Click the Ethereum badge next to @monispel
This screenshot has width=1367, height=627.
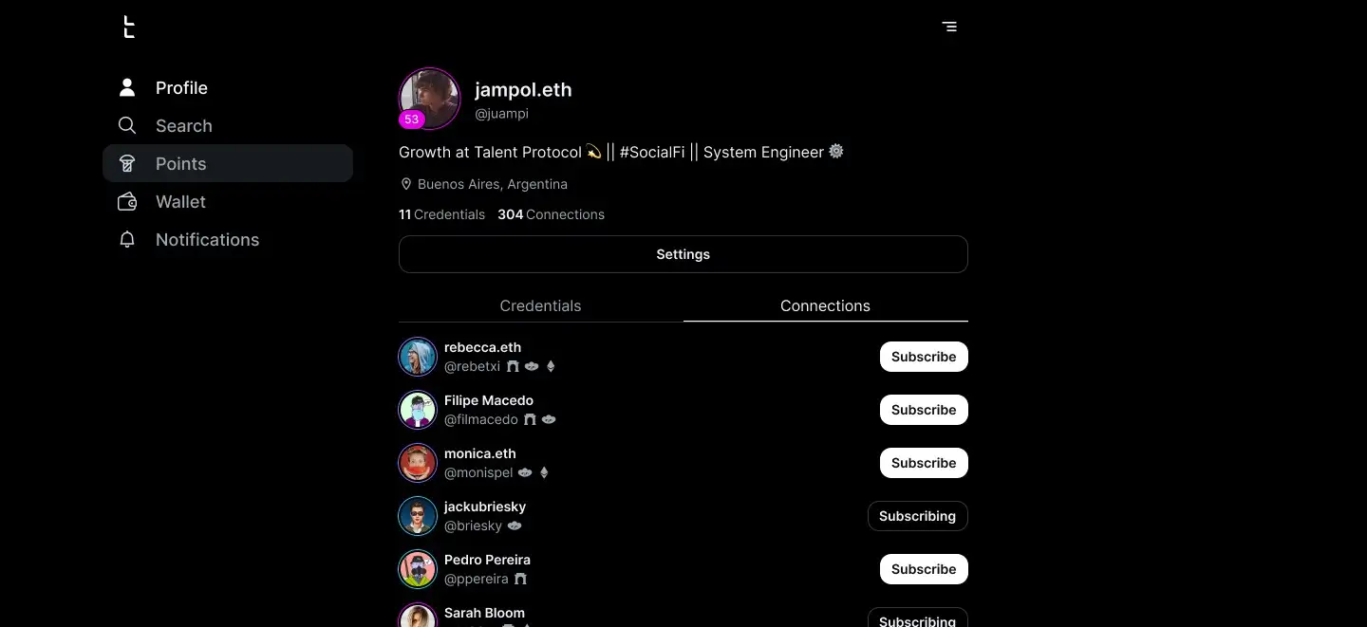(x=544, y=472)
